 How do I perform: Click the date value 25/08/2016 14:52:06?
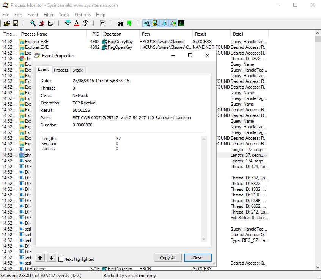[x=101, y=81]
